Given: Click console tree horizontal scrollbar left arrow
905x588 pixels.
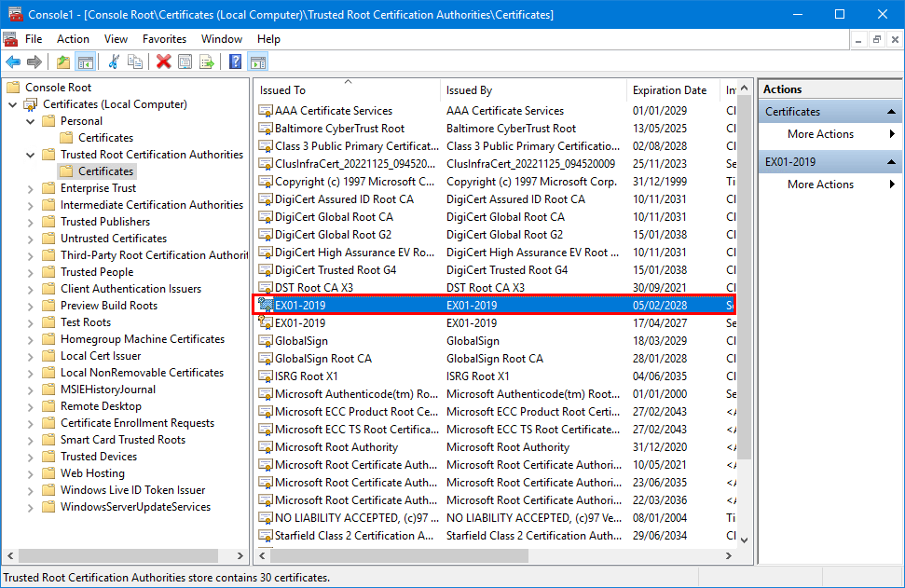Looking at the screenshot, I should (10, 555).
